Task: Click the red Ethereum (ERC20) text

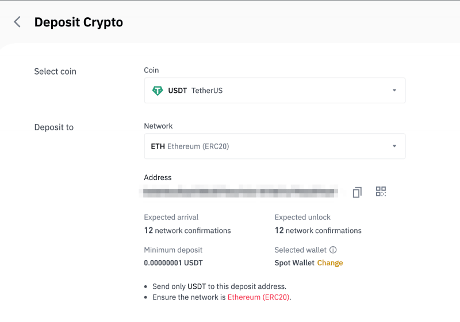Action: (259, 297)
